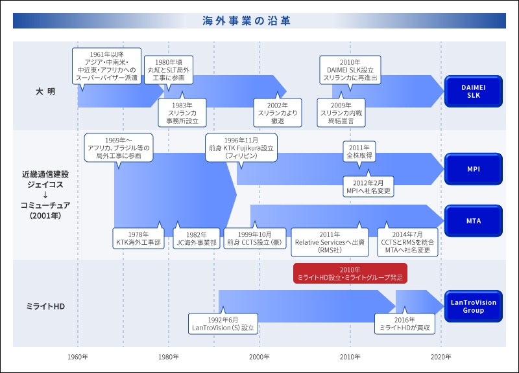Select the 1978年 KTK海外工事部 callout
519x373 pixels.
click(x=138, y=238)
